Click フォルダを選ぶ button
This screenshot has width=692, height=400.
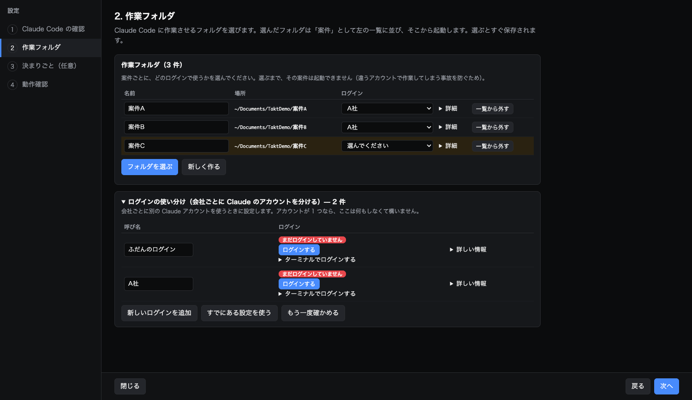(x=149, y=167)
